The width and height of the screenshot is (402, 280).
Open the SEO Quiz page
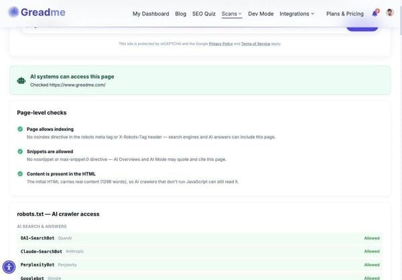click(204, 14)
